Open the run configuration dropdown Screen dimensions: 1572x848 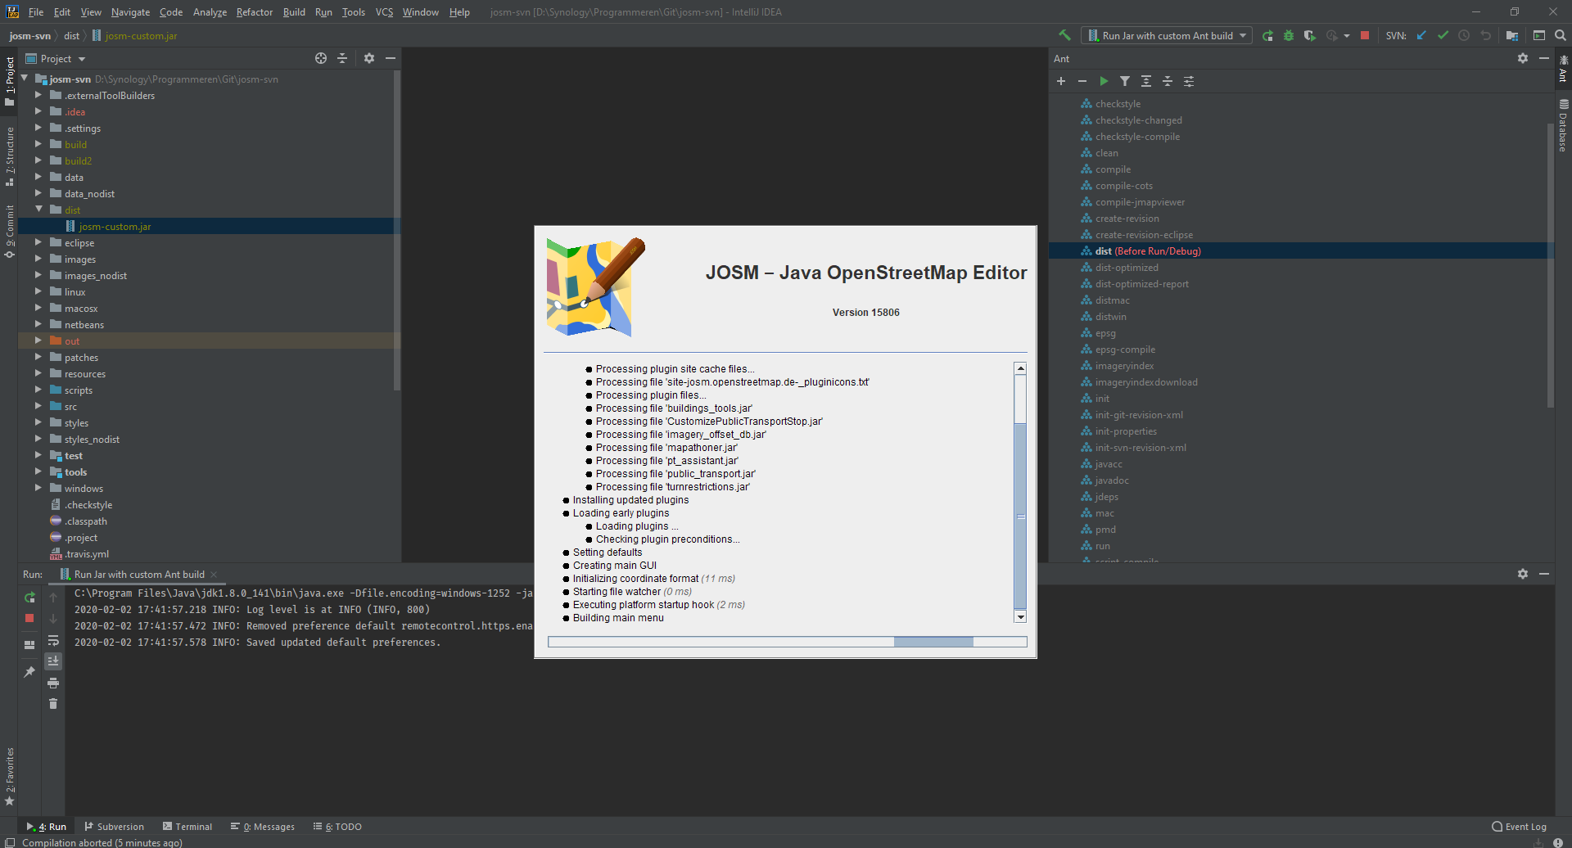[x=1243, y=35]
